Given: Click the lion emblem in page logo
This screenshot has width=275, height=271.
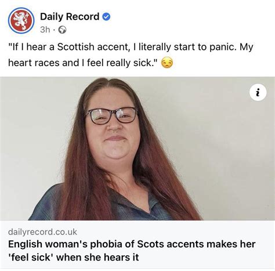Looking at the screenshot, I should 21,21.
